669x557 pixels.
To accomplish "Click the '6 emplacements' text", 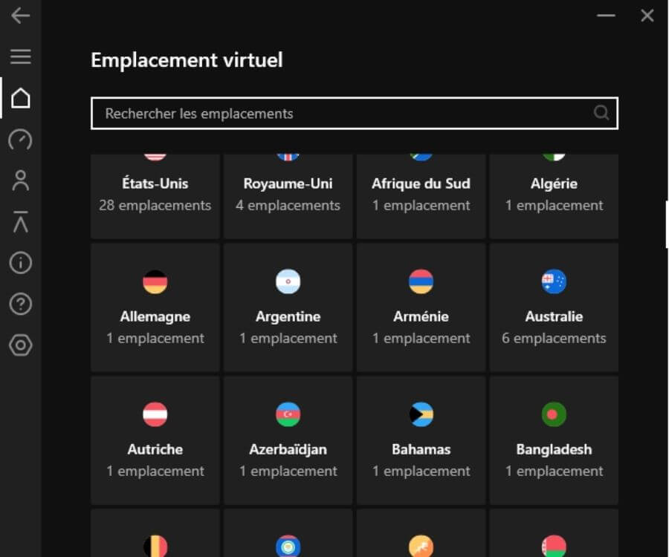I will click(554, 339).
